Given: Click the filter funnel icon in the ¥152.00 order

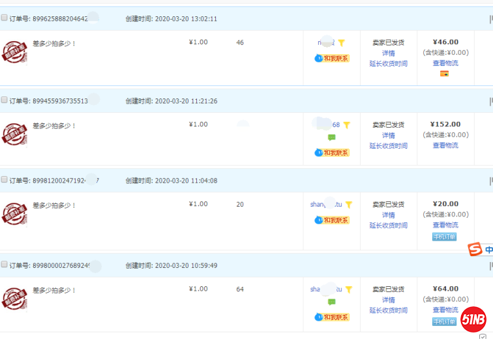Looking at the screenshot, I should point(347,125).
